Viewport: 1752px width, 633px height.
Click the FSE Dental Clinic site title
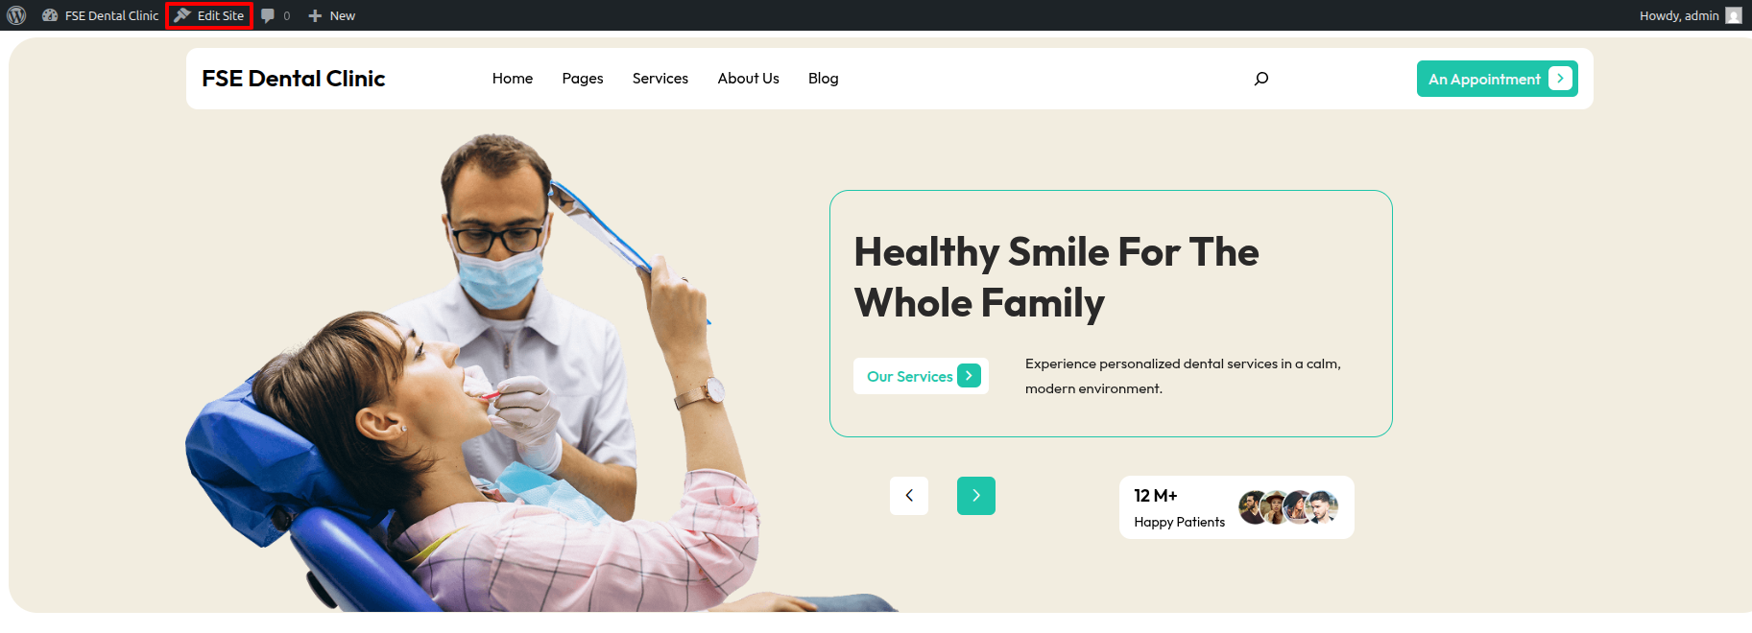(x=294, y=79)
